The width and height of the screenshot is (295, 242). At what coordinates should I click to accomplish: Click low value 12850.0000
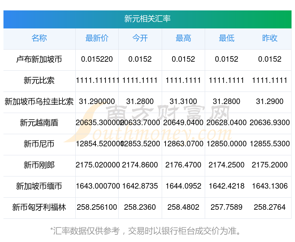coord(227,144)
